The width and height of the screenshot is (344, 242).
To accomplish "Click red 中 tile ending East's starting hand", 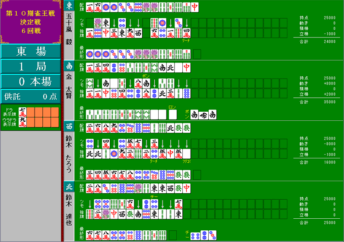I will [x=194, y=7].
